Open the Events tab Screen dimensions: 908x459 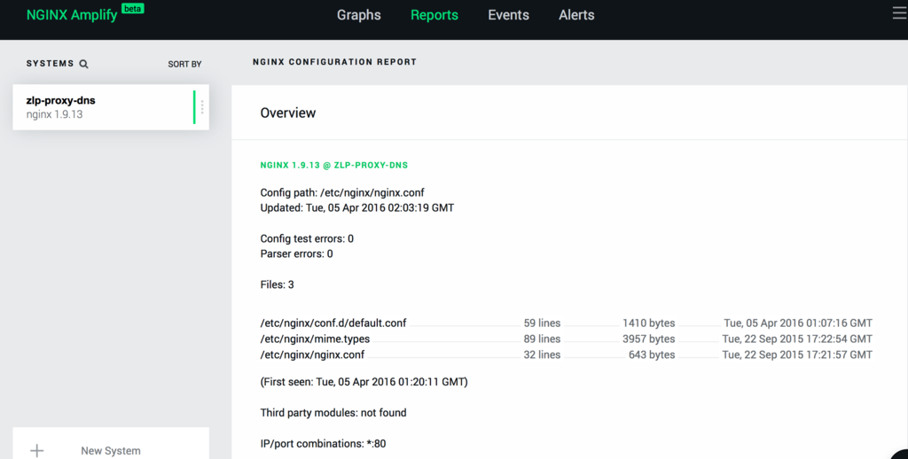[x=508, y=15]
